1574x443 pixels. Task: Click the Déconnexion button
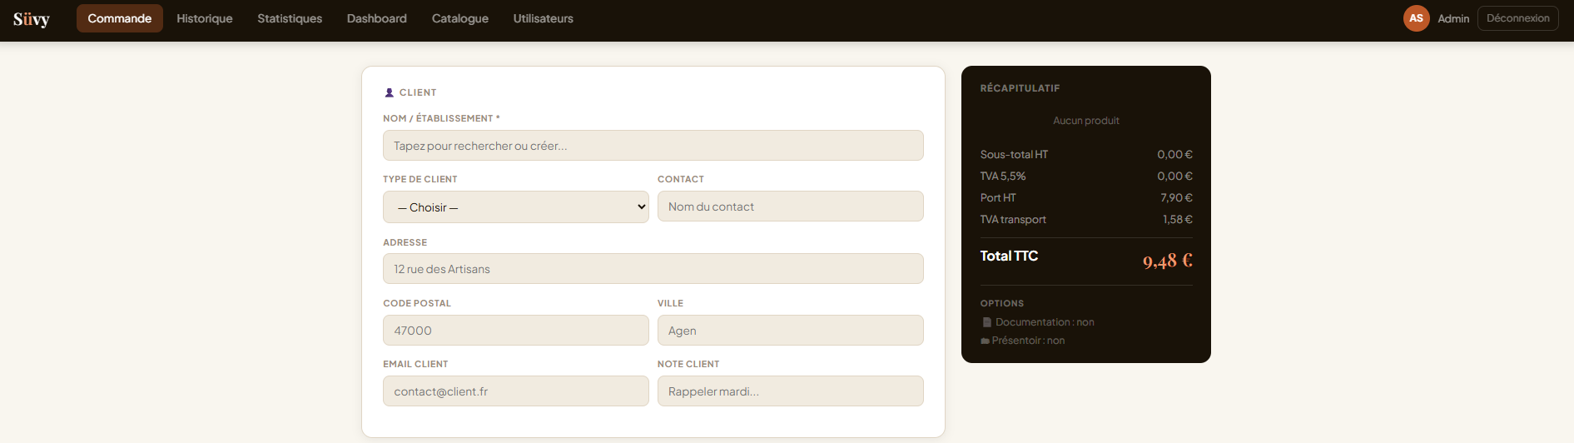[1518, 18]
